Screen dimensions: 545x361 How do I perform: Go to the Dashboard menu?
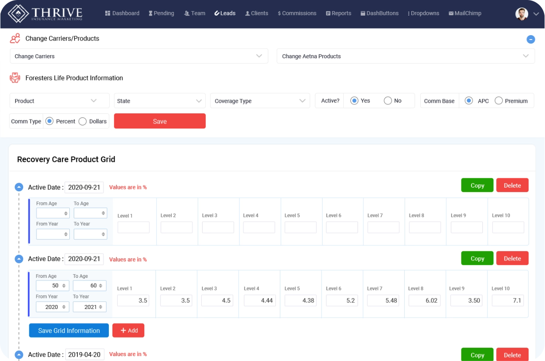coord(122,13)
